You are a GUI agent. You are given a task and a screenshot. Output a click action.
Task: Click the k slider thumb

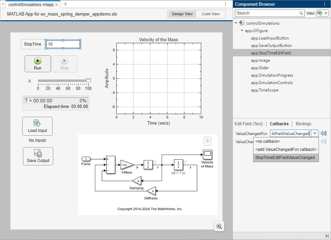(x=88, y=80)
